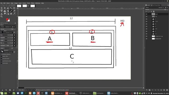Viewport: 169px width, 95px height.
Task: Click the Pressure Opacity dynamics field
Action: [x=8, y=52]
